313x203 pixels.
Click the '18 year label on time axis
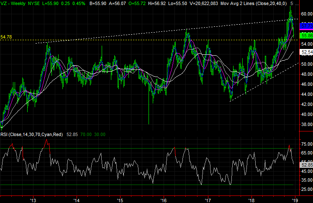(x=252, y=200)
